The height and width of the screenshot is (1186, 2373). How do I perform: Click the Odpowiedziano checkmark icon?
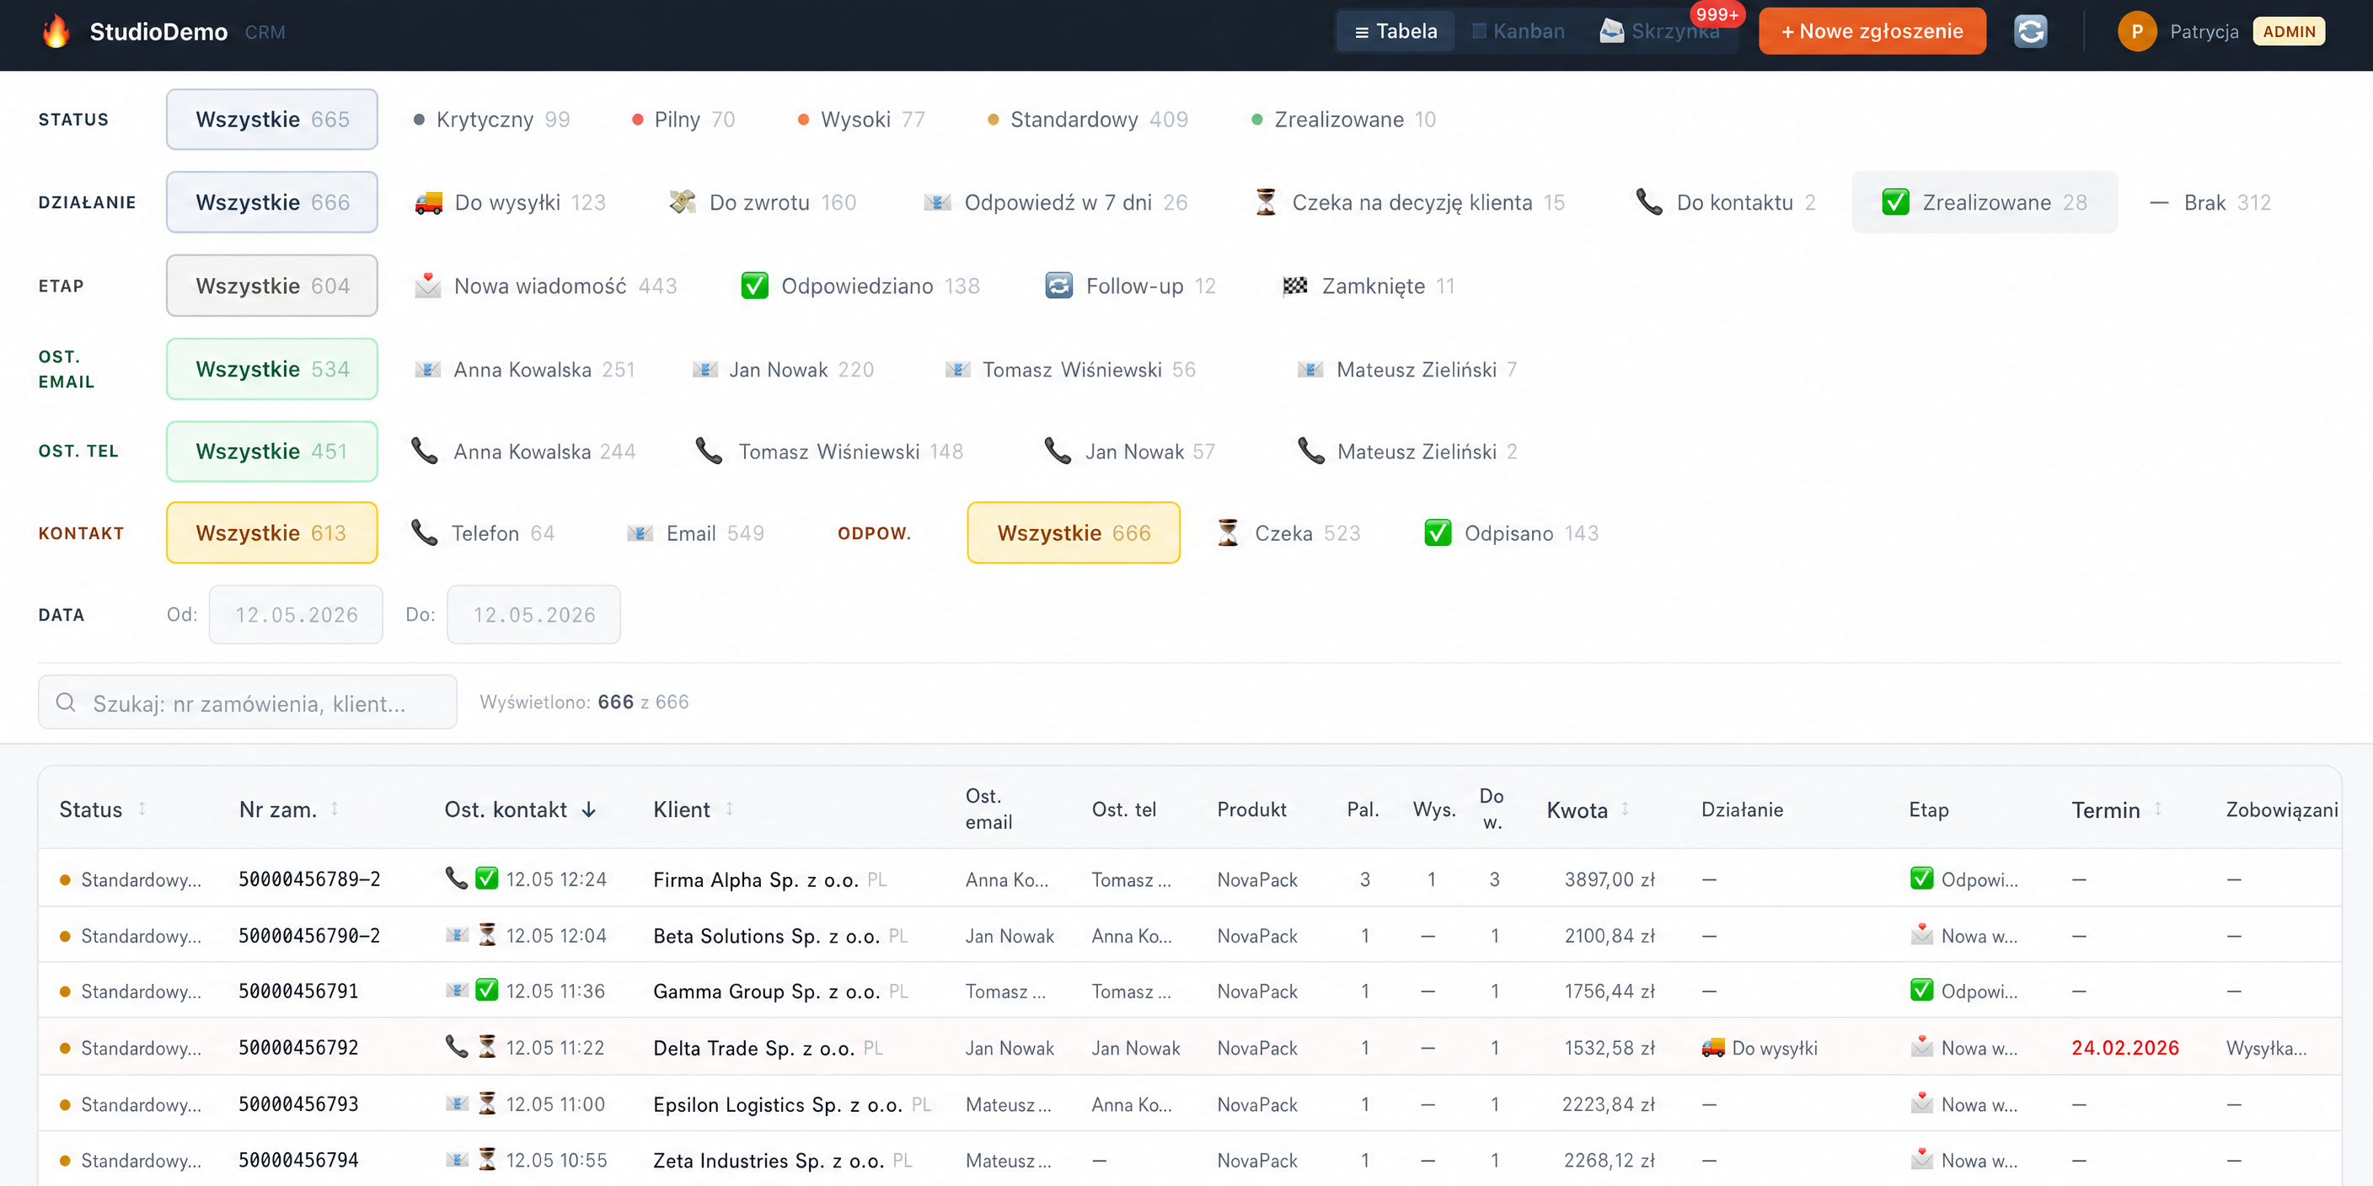pos(754,286)
